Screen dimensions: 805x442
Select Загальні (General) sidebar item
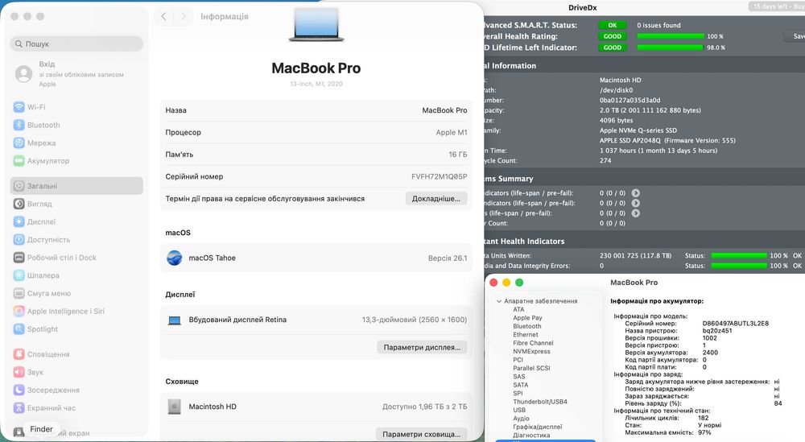click(76, 186)
